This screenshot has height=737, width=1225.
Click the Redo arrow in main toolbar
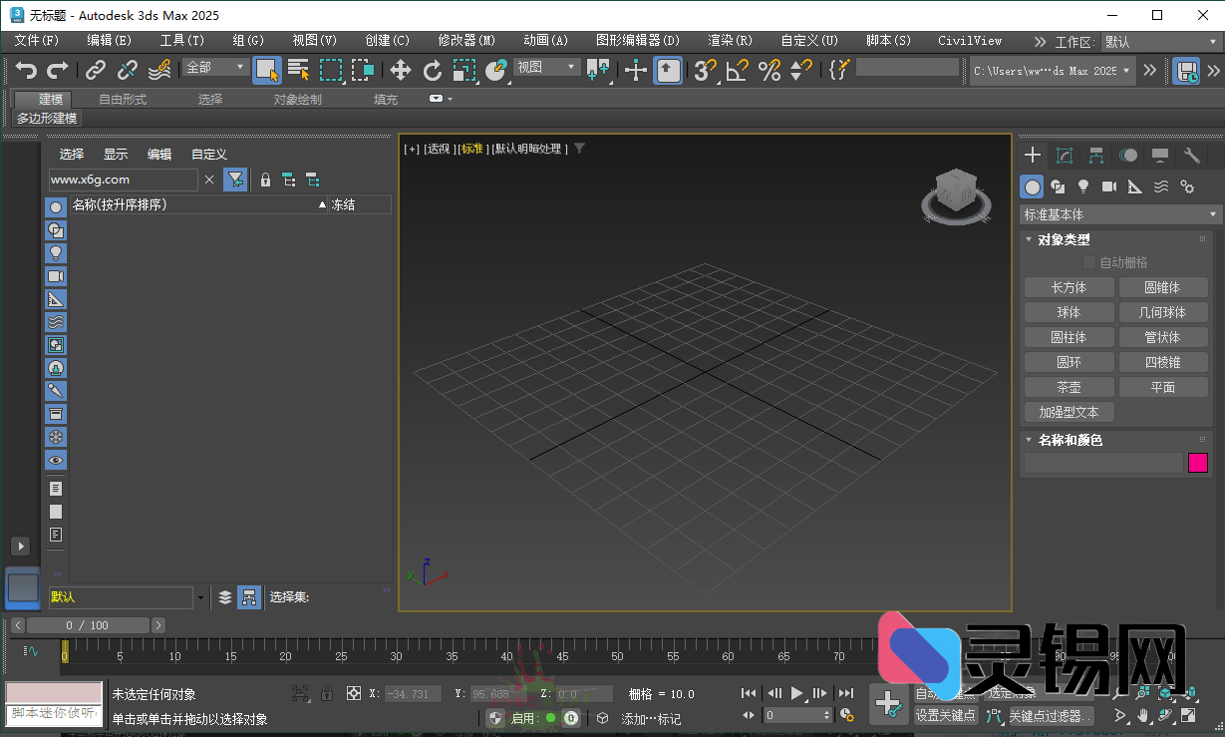click(58, 70)
